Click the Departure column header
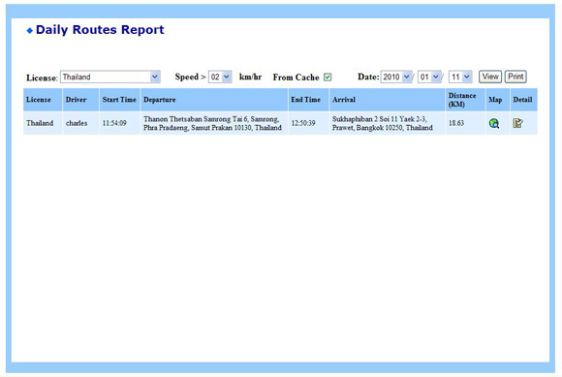Image resolution: width=562 pixels, height=377 pixels. [214, 100]
